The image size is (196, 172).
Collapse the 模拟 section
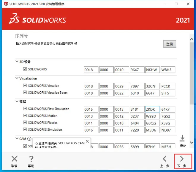point(17,101)
